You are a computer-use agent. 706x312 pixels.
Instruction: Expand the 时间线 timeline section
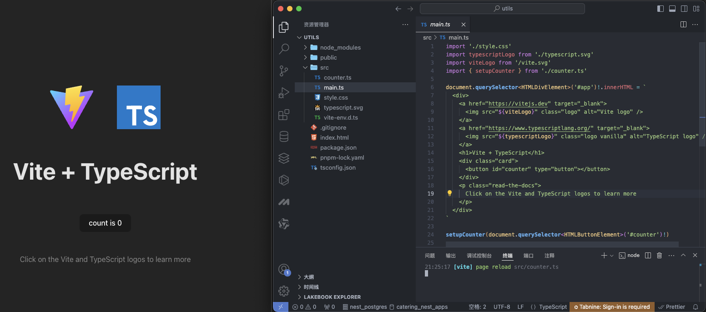(299, 287)
